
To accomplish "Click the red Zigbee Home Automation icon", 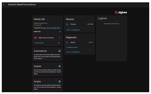I will point(36,38).
